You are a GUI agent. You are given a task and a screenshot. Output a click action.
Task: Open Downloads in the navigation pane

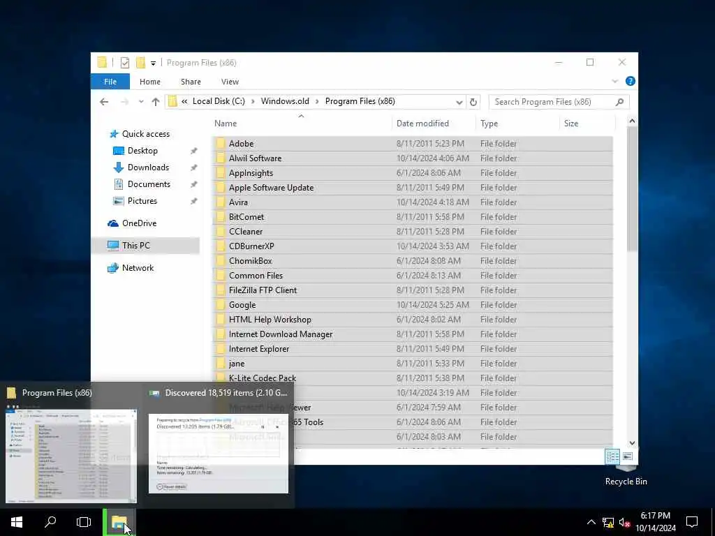point(148,167)
